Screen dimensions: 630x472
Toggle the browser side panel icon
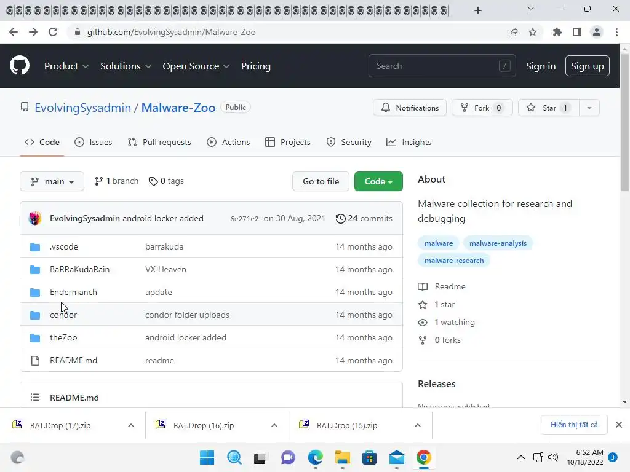577,32
